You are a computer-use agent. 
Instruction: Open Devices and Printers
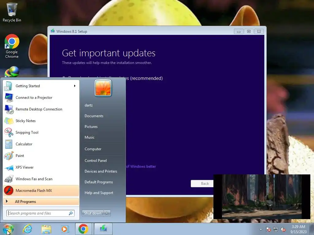(101, 171)
